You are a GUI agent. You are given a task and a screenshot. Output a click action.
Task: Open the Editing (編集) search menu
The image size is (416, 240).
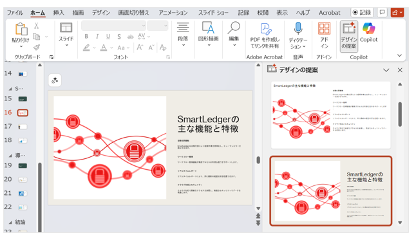click(x=234, y=35)
